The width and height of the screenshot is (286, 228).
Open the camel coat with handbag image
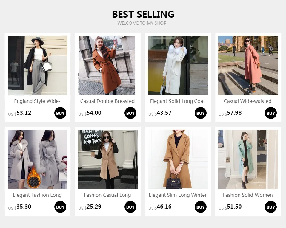coord(178,159)
